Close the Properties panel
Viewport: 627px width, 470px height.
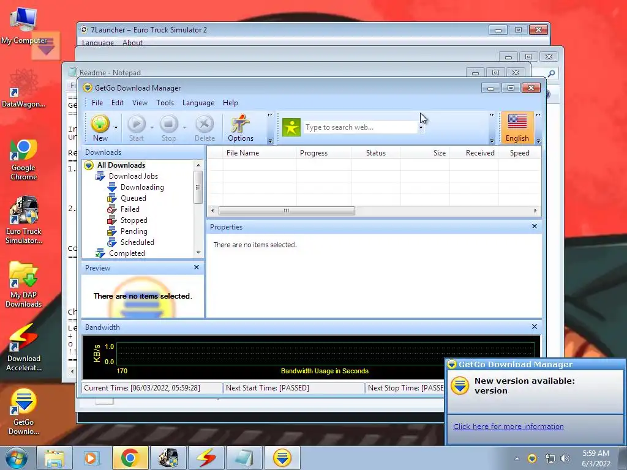click(x=534, y=226)
